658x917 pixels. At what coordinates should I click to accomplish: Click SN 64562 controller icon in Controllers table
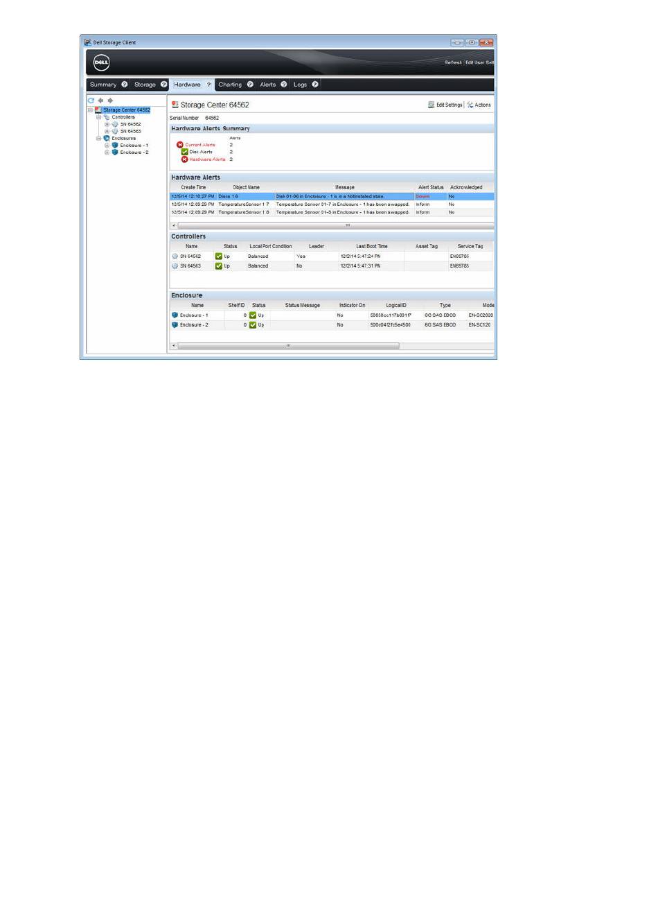tap(175, 256)
